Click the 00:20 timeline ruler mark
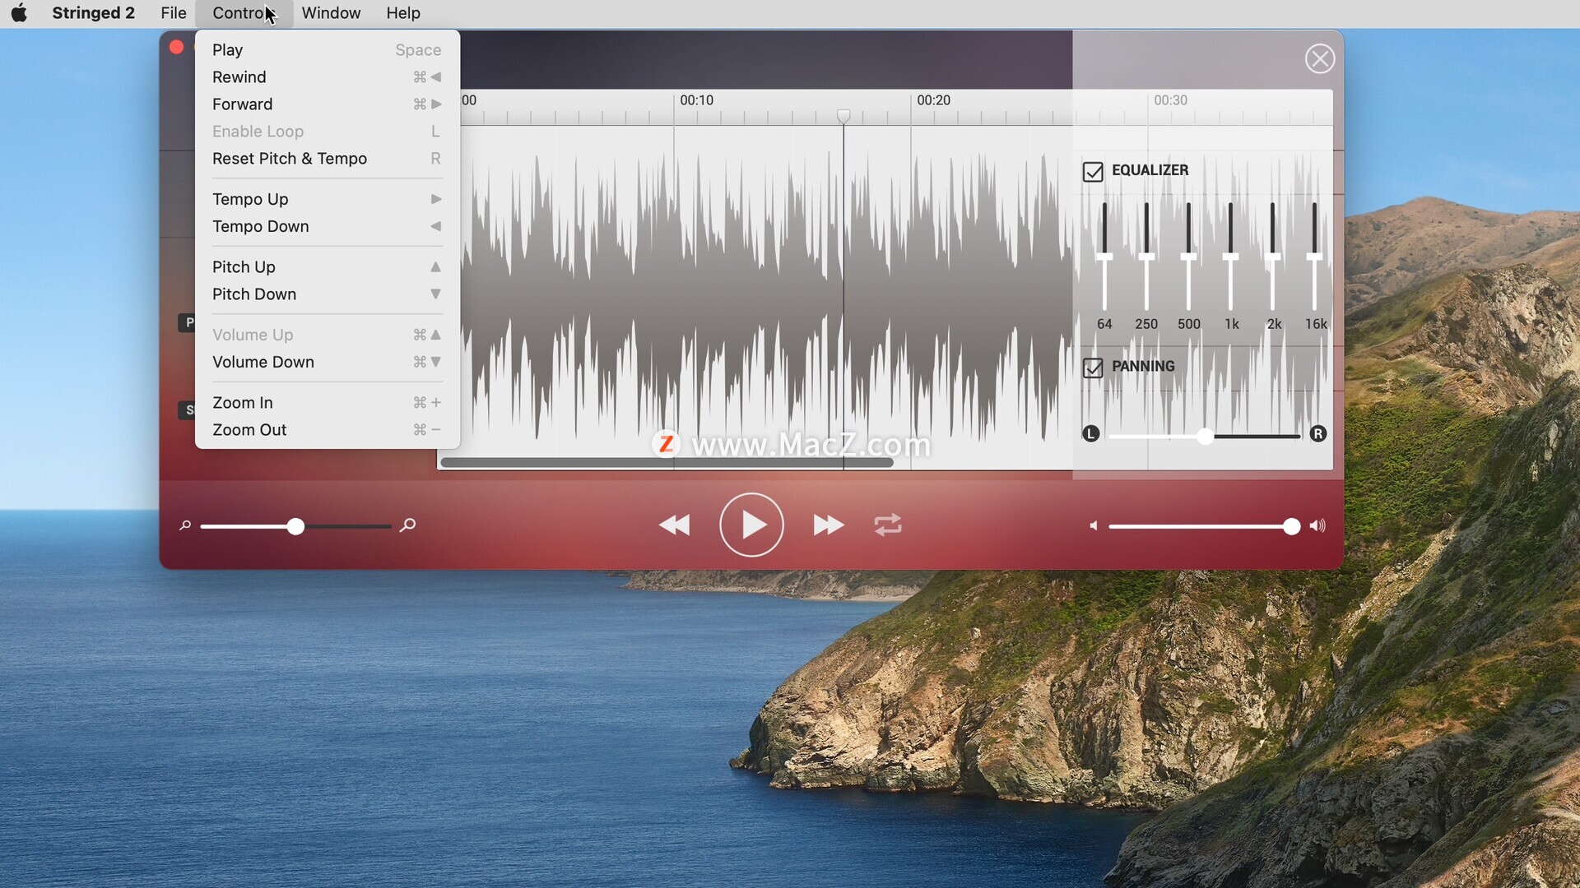Viewport: 1580px width, 888px height. click(933, 100)
